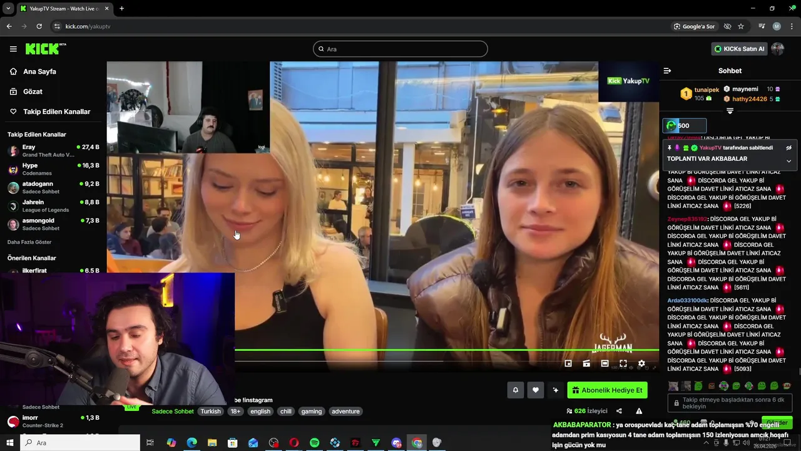Click the green stream progress bar

[x=447, y=350]
